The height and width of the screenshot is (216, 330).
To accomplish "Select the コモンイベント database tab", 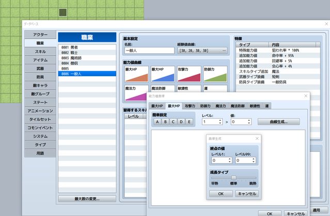I will 40,128.
